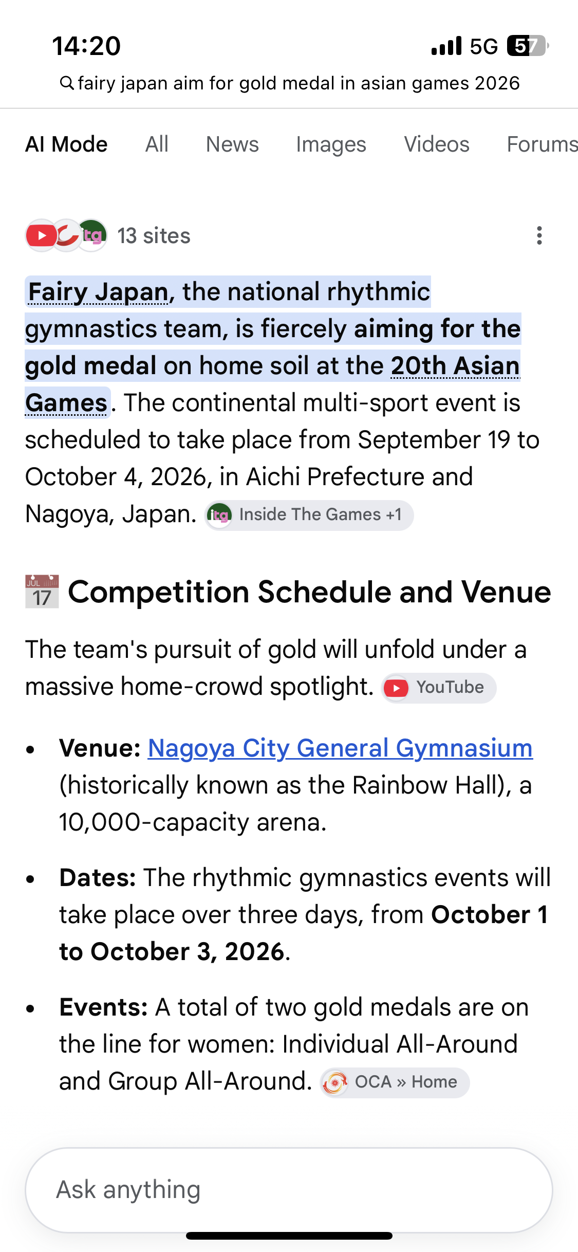Tap the 20th Asian Games underlined term
Image resolution: width=578 pixels, height=1252 pixels.
273,384
